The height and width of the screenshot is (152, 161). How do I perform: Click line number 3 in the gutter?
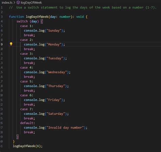2,17
